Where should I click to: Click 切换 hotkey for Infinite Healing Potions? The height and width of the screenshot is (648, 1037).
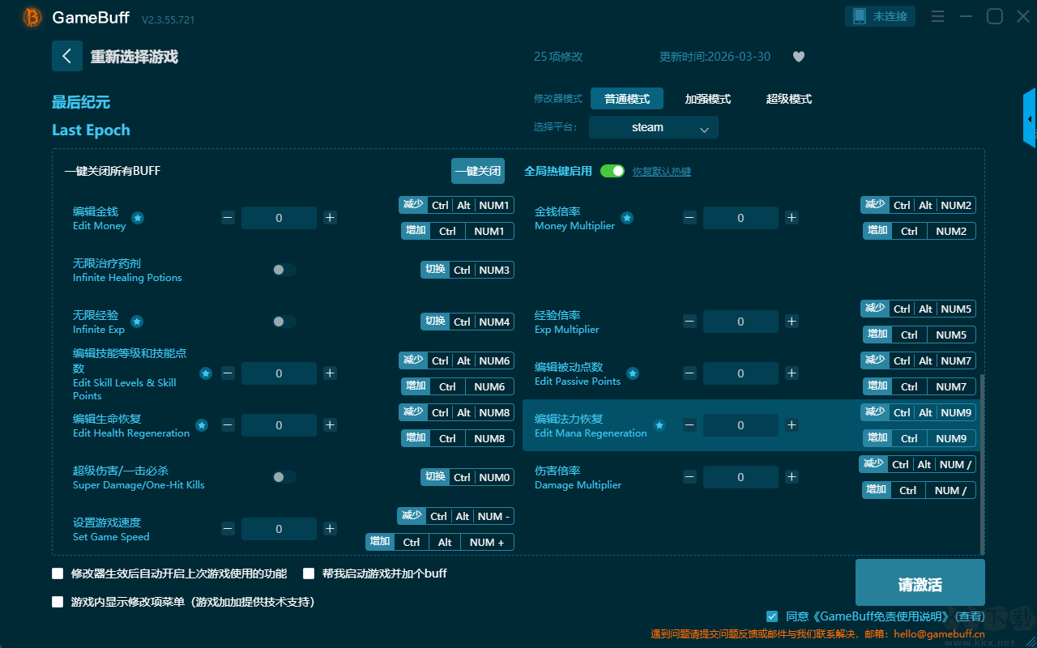click(x=435, y=270)
